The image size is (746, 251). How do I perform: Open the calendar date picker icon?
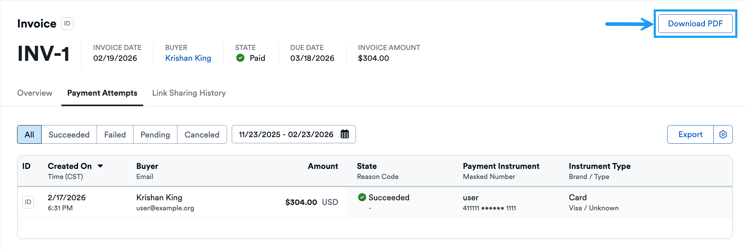tap(345, 134)
